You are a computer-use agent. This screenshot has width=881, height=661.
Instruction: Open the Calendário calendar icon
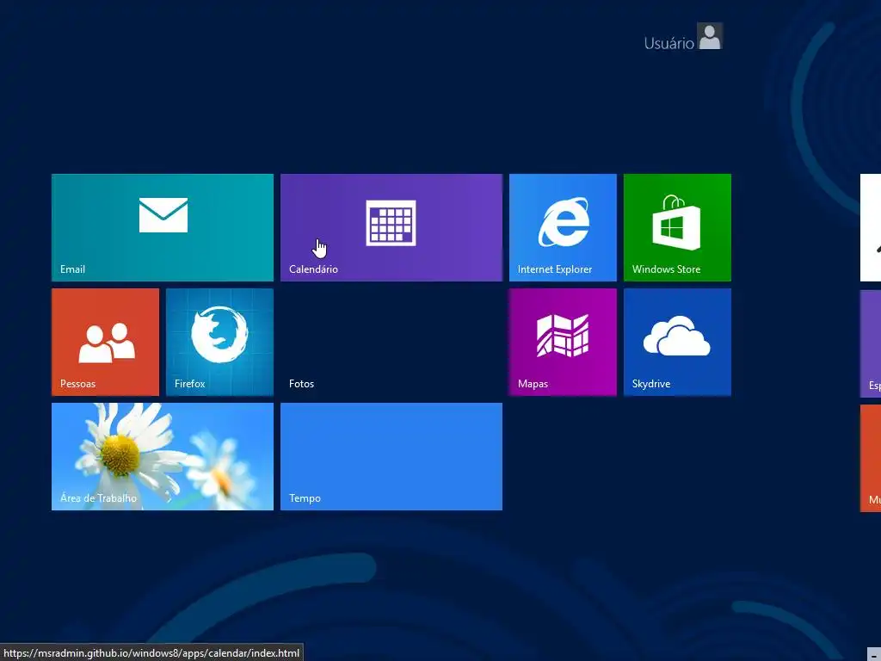(391, 223)
